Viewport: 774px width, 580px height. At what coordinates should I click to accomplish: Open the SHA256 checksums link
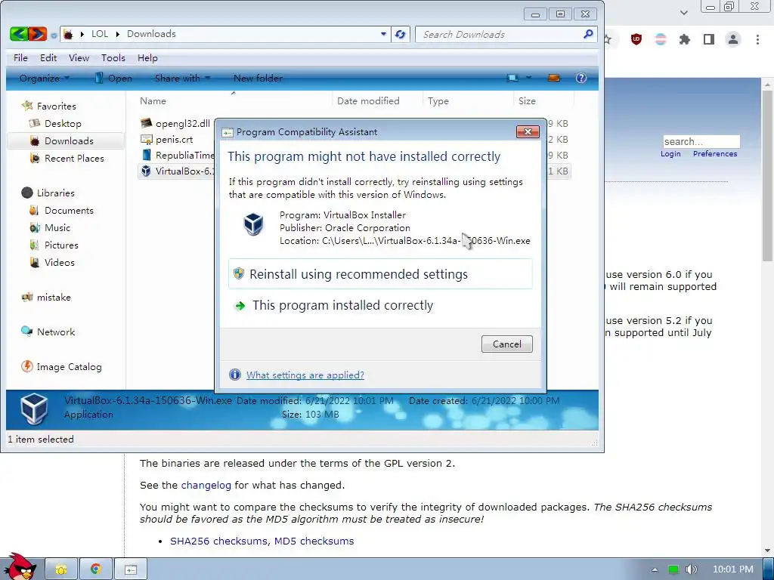[x=220, y=541]
